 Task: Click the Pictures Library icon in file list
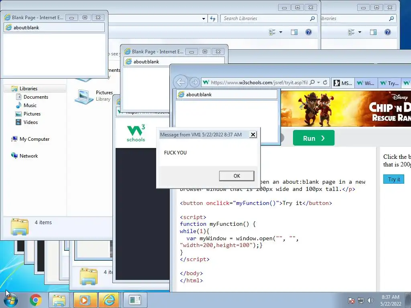[84, 96]
